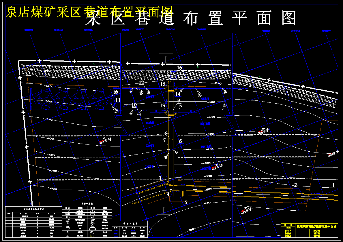Select callout number 8 on the plan
Screen dimensions: 343x242
pyautogui.click(x=166, y=134)
